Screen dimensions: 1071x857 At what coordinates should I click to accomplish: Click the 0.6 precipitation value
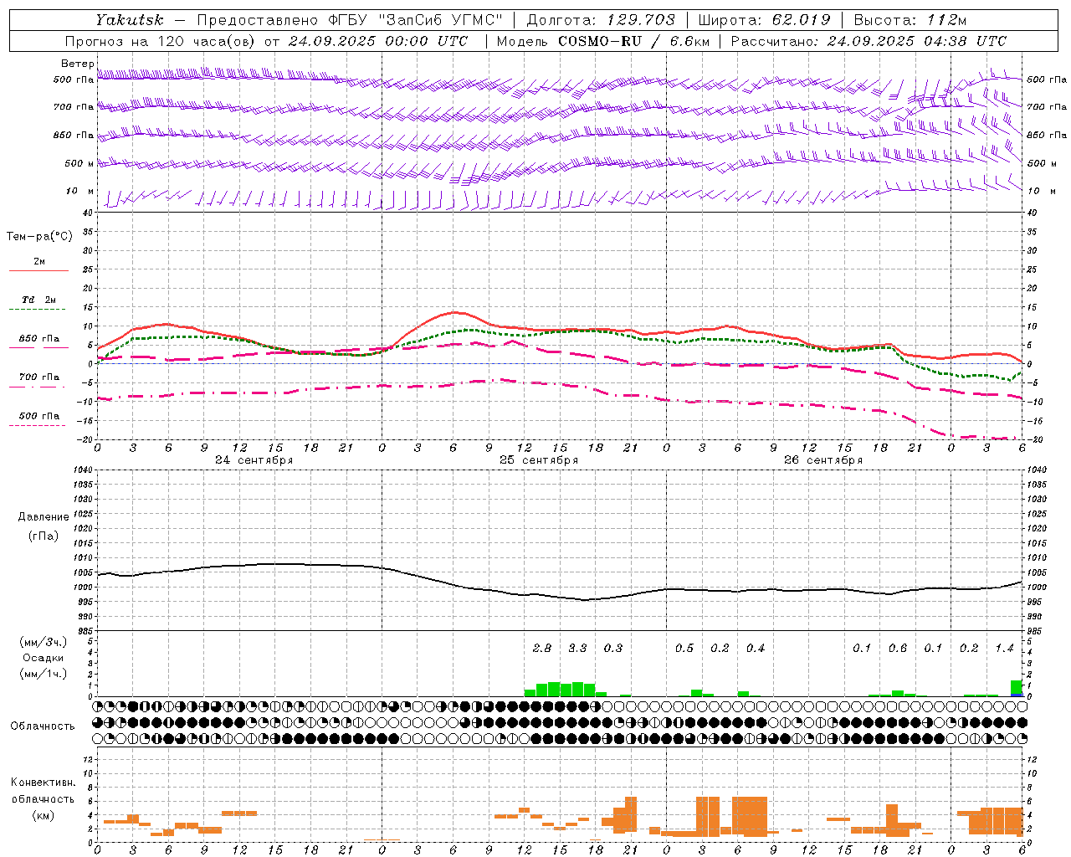(898, 648)
